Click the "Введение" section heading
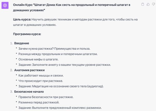The height and width of the screenshot is (111, 156). (x=22, y=43)
